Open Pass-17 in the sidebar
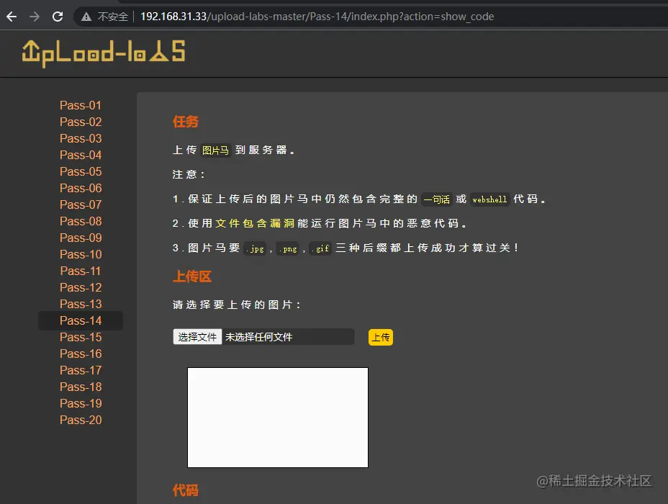 (x=81, y=371)
